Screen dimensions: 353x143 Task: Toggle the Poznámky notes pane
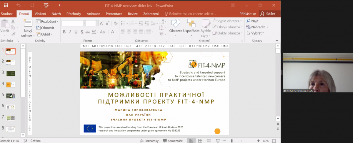[149, 141]
